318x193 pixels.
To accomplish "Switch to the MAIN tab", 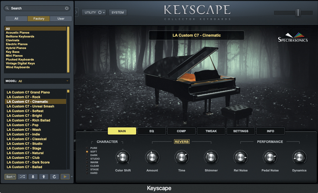I will (122, 131).
